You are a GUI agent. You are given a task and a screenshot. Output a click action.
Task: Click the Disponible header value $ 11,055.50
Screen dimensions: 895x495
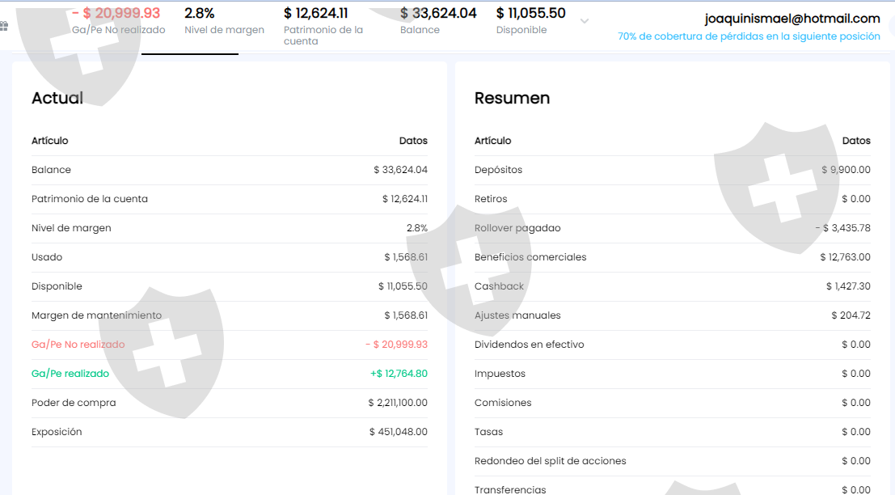(x=531, y=13)
